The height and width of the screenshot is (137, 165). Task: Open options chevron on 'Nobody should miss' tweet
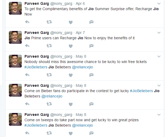tap(159, 57)
